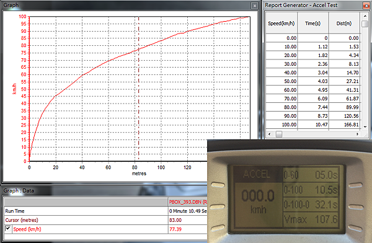Click the report vertical scrollbar thumb
The height and width of the screenshot is (243, 372).
(x=365, y=24)
